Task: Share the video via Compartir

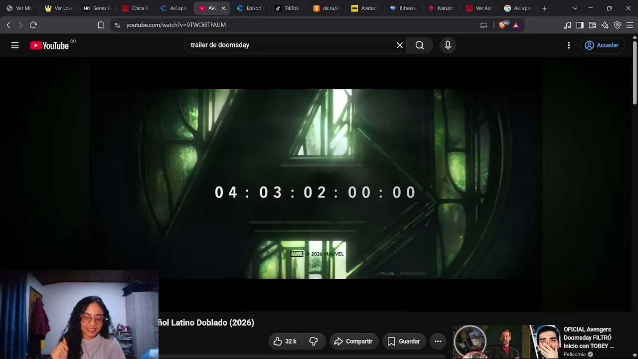Action: tap(353, 342)
